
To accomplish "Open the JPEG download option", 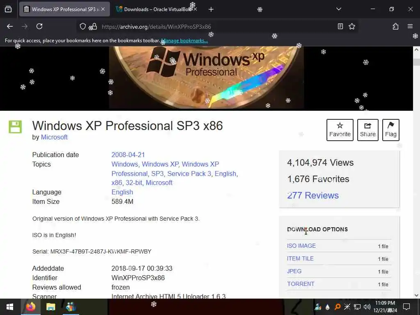I will pos(294,271).
